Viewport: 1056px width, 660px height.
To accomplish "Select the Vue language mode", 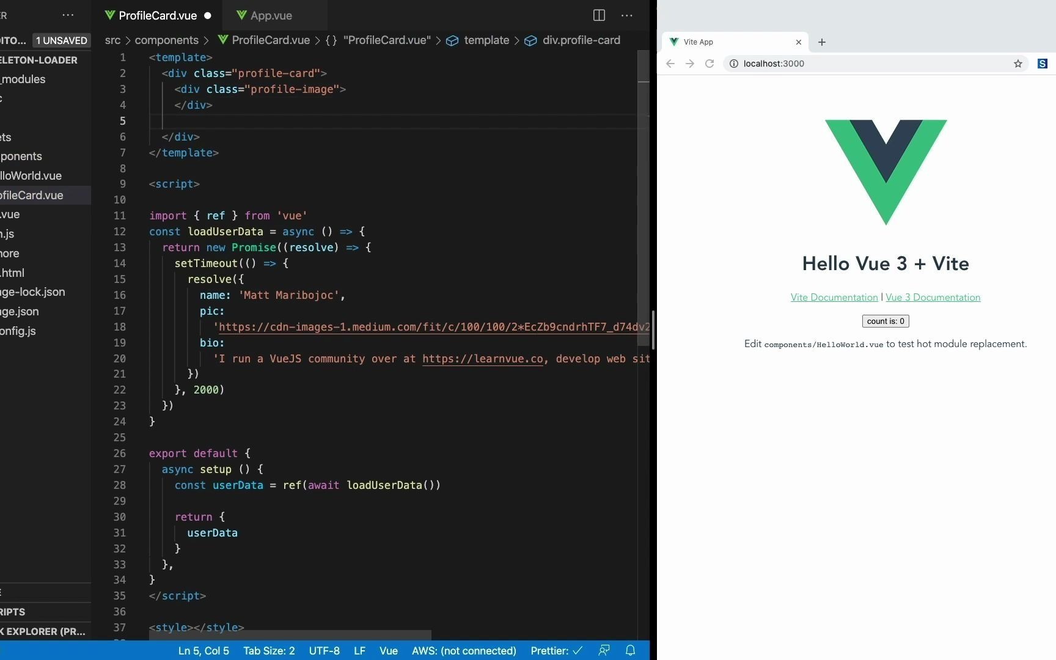I will click(388, 651).
